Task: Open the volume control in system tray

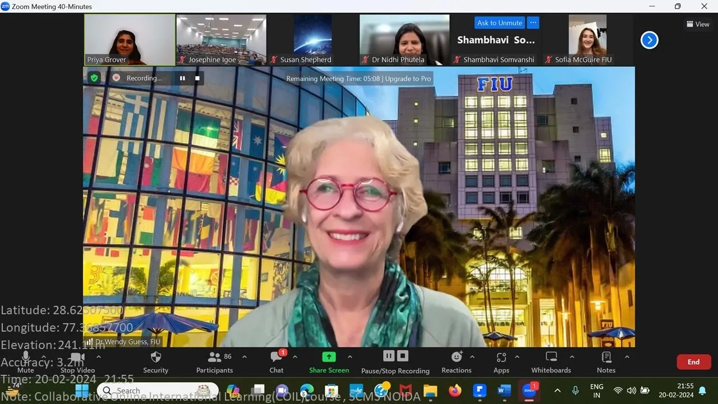Action: point(632,391)
